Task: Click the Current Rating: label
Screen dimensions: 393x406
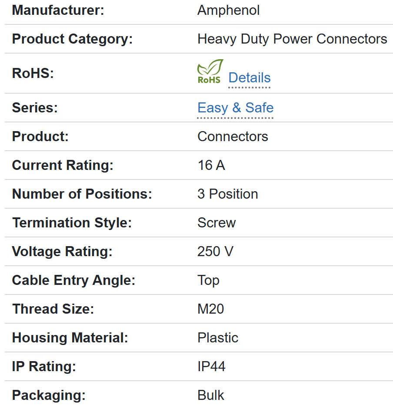Action: point(63,166)
